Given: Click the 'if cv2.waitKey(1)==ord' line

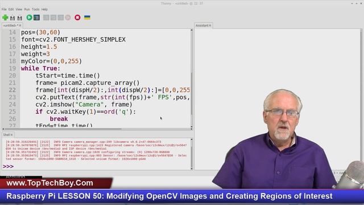Looking at the screenshot, I should (x=86, y=112).
